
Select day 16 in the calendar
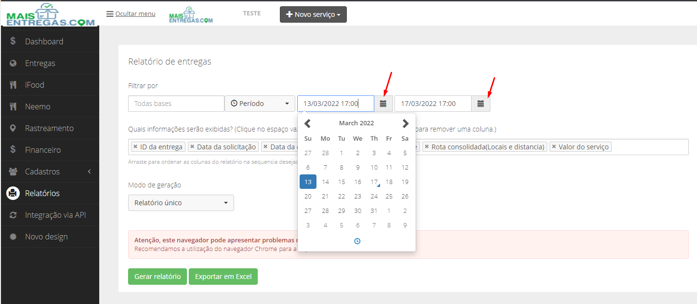(x=357, y=182)
